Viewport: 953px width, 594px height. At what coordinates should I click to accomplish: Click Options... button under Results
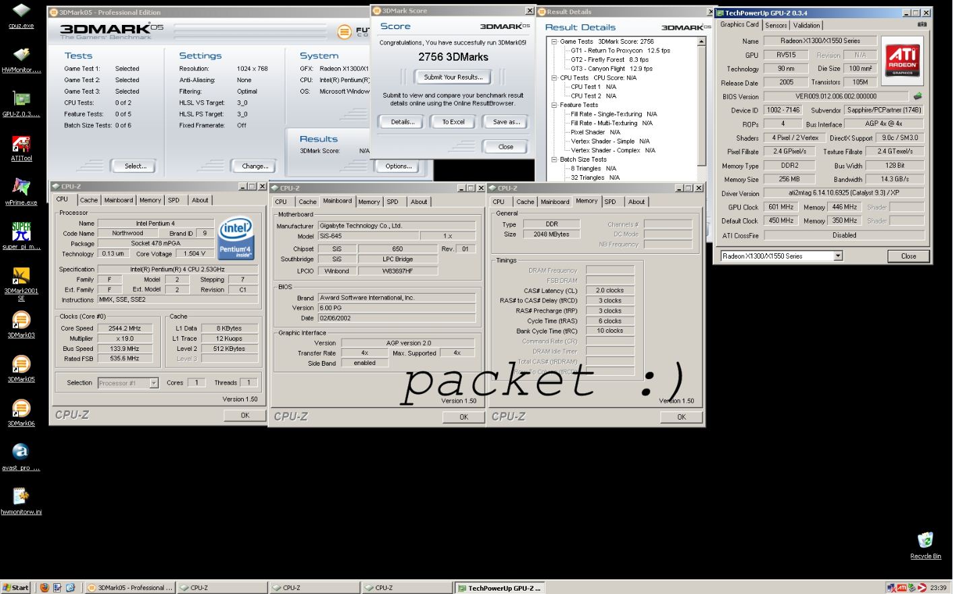tap(398, 166)
